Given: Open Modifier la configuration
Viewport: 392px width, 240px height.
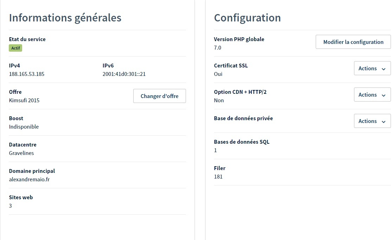Looking at the screenshot, I should [x=353, y=42].
